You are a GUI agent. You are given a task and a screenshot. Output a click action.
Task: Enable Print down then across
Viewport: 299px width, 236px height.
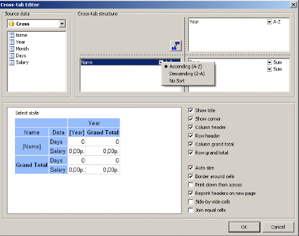tap(191, 185)
